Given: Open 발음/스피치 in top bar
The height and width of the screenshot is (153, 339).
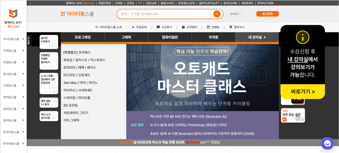Looking at the screenshot, I should [x=167, y=3].
